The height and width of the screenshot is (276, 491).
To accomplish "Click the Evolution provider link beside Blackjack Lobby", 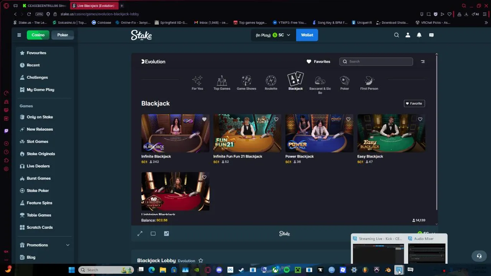I will [186, 261].
